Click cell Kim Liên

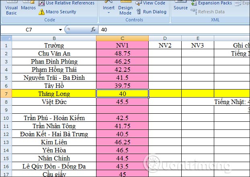coord(54,142)
